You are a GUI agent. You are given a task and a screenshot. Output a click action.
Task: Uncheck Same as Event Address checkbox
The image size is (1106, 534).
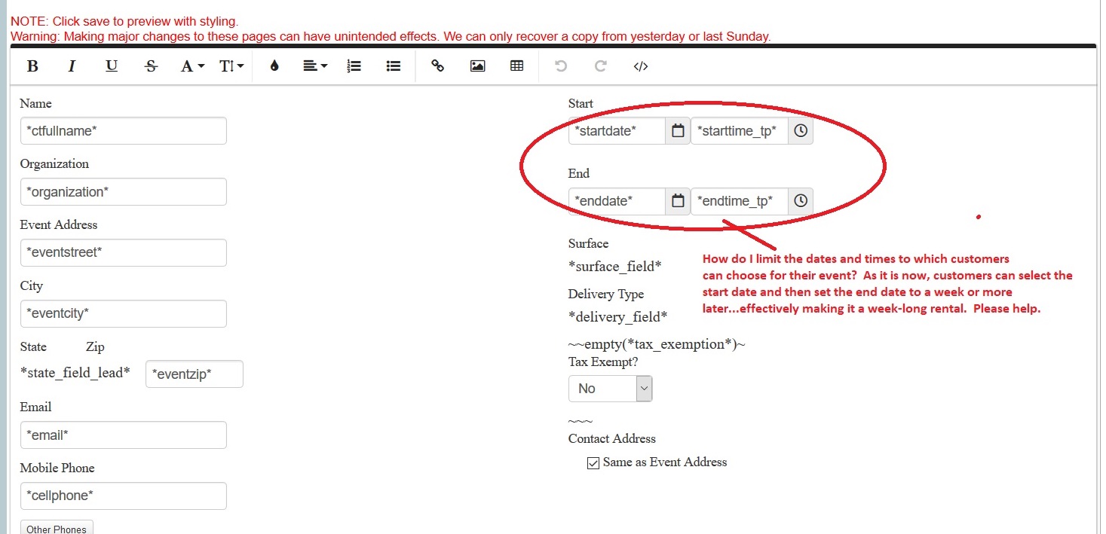point(593,463)
